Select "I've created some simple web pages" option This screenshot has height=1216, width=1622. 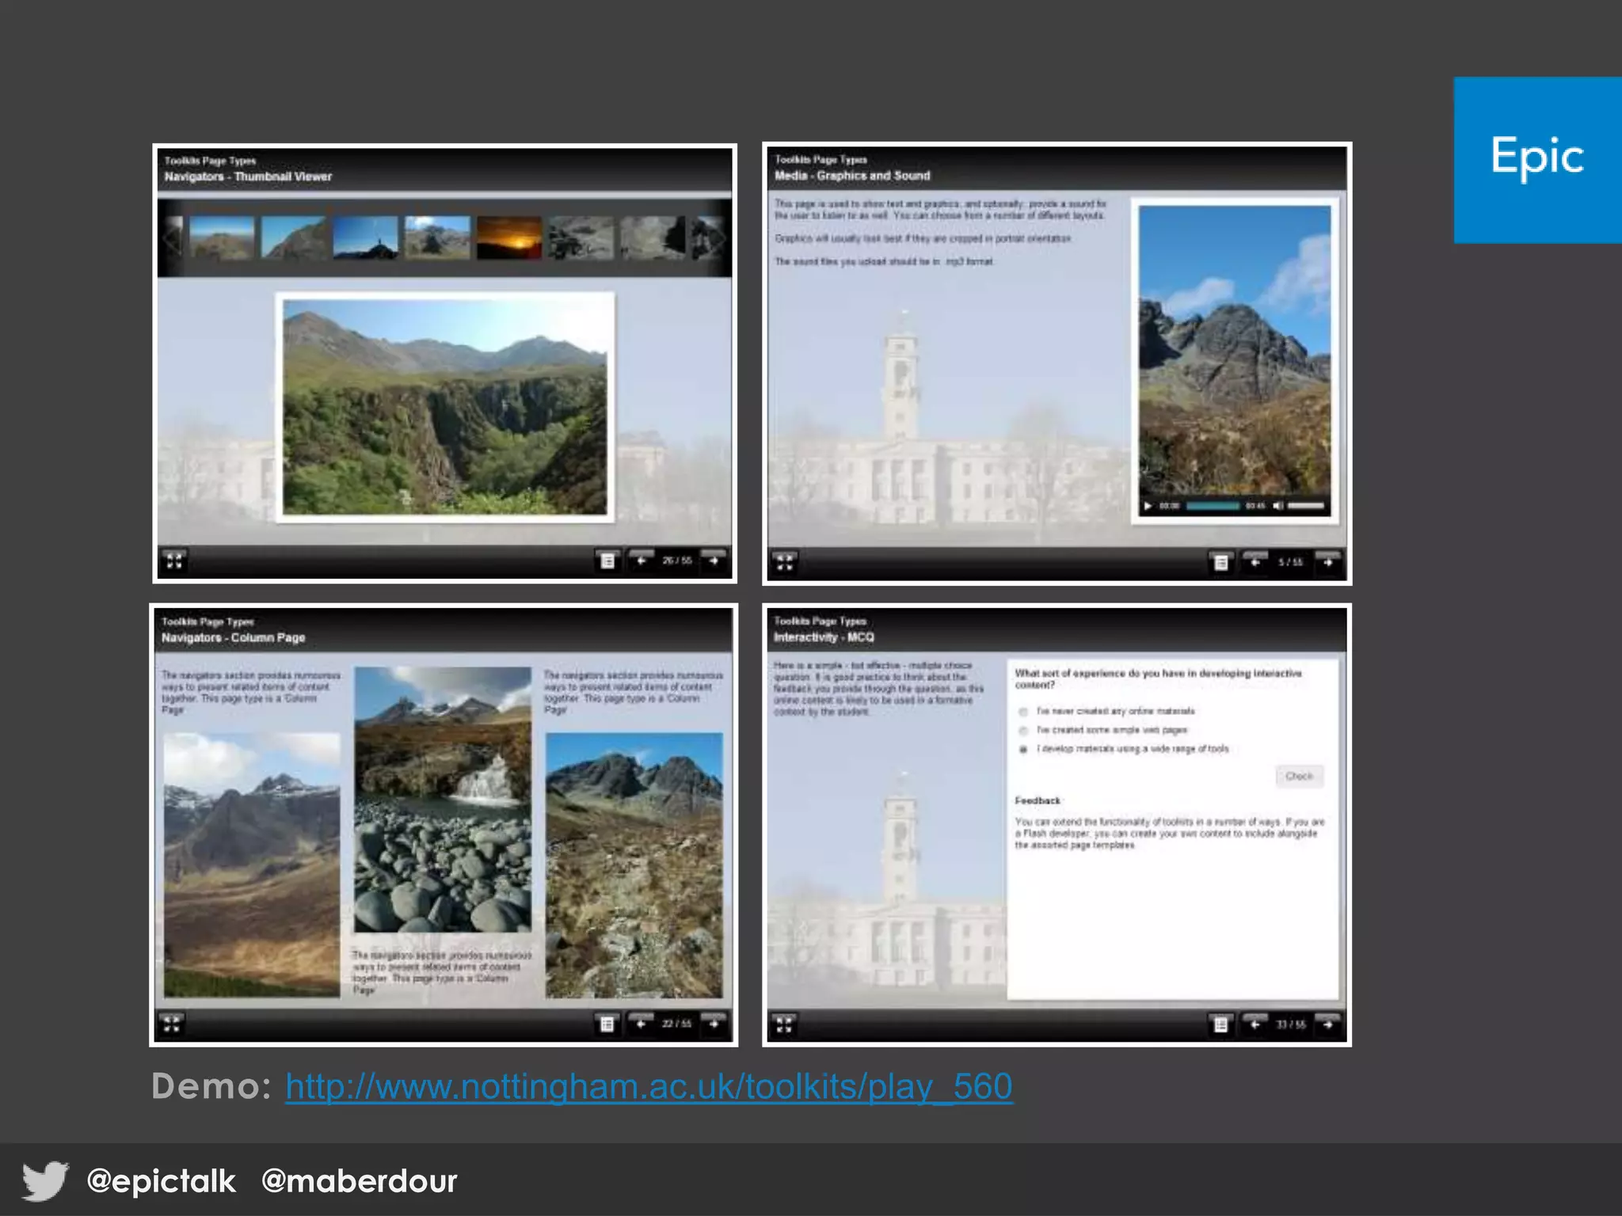(x=1023, y=731)
